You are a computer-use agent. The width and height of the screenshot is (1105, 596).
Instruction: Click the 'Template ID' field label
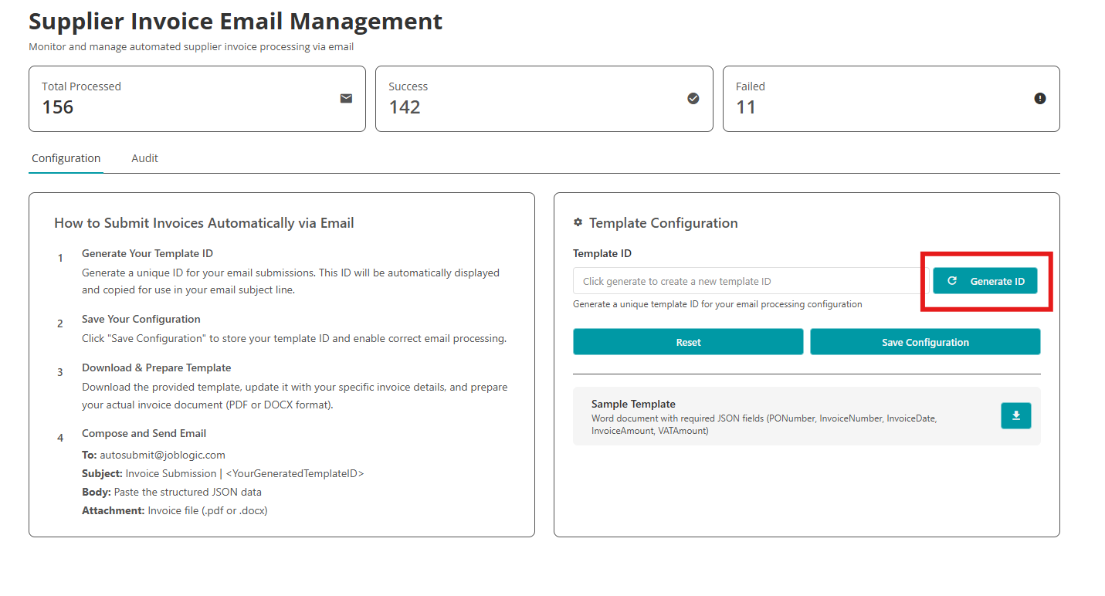tap(602, 253)
